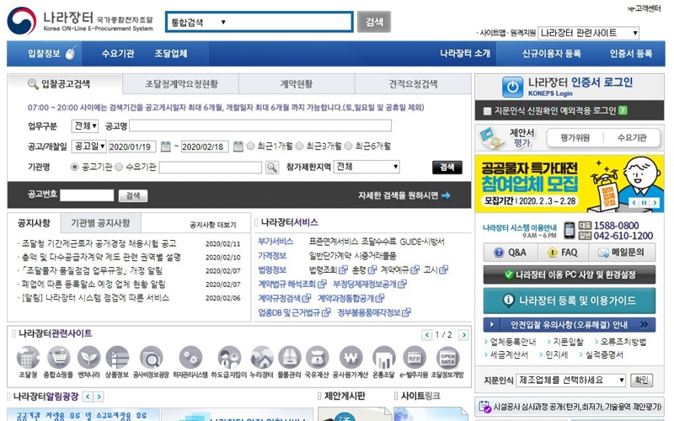Open the 조달청 related site icon
Screen dimensions: 674x421
28,357
